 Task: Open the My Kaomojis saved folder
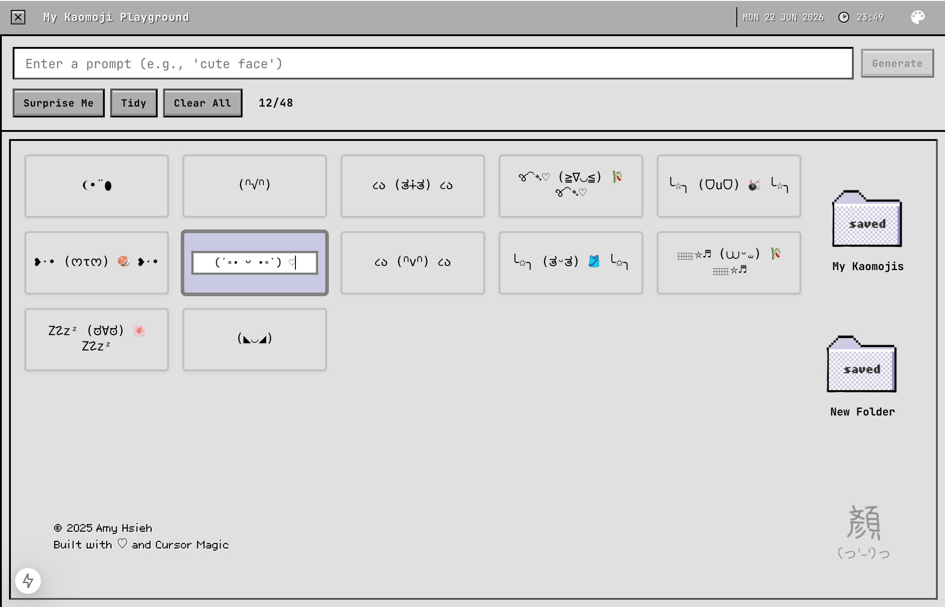tap(867, 219)
